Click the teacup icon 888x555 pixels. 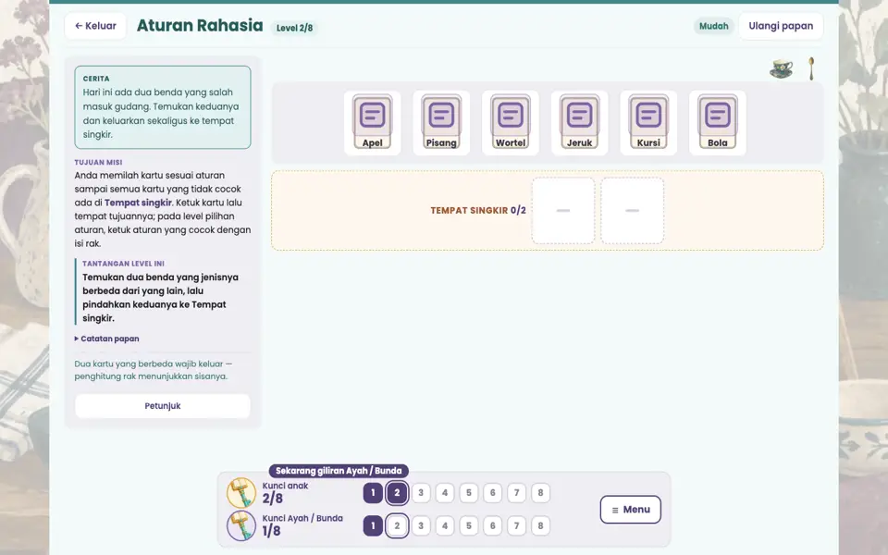click(x=781, y=68)
